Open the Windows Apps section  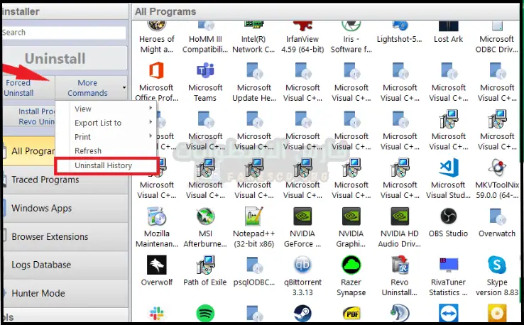coord(41,209)
